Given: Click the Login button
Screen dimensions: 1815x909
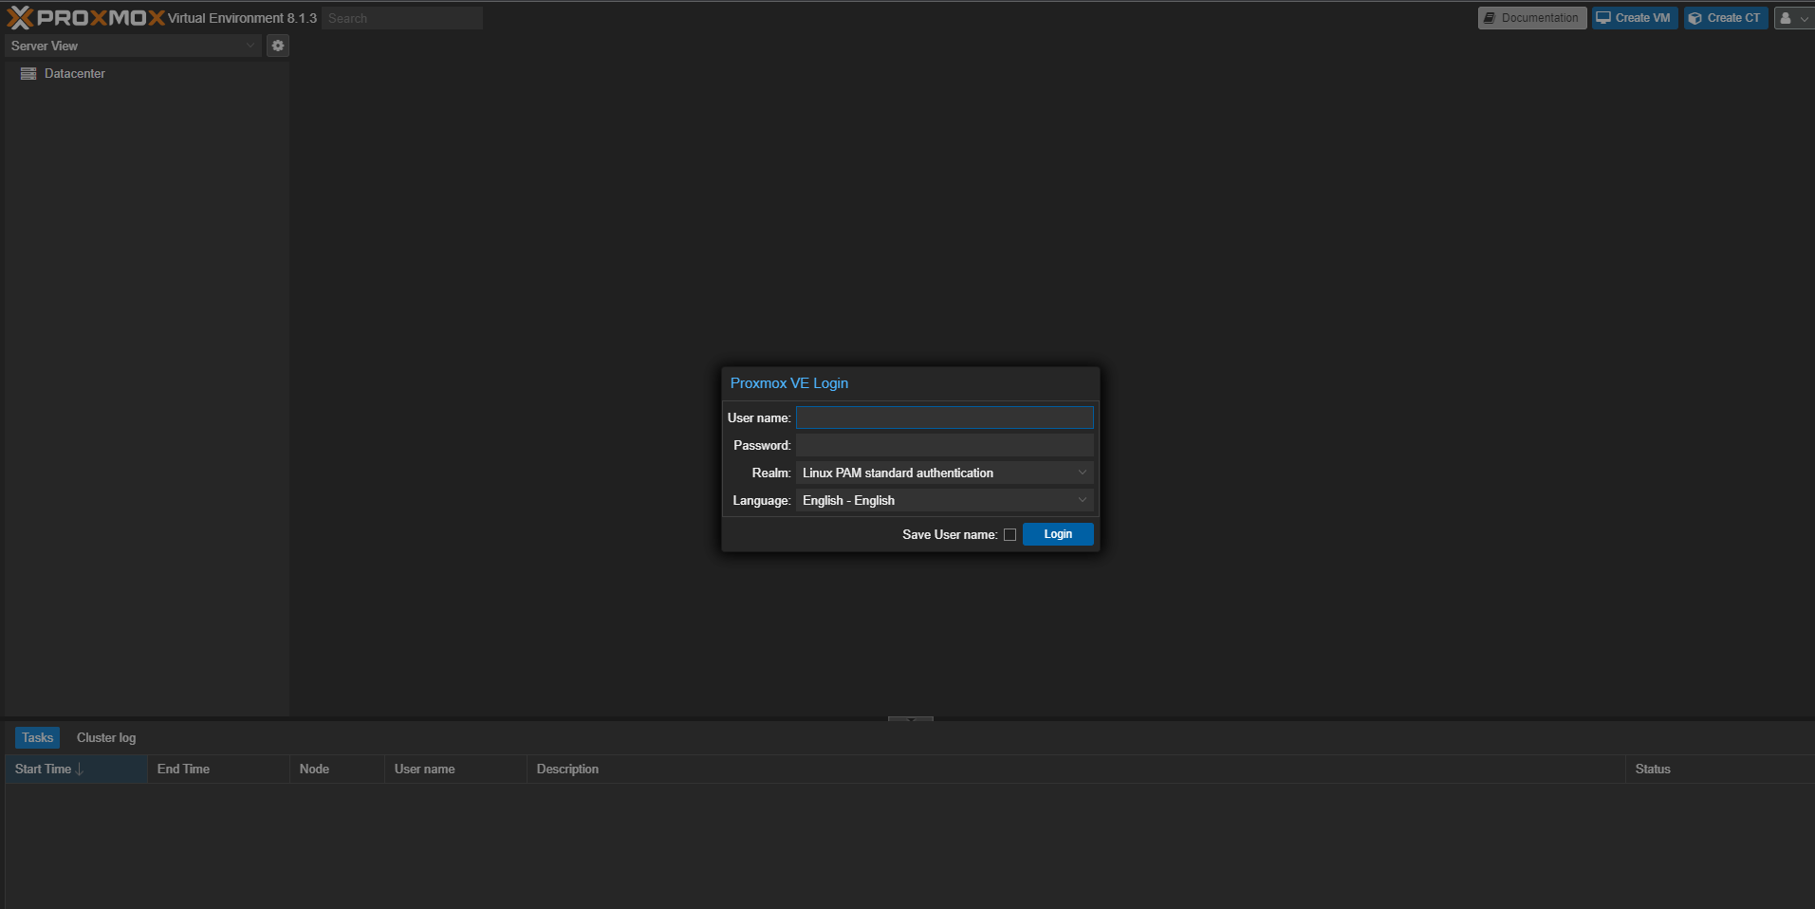Looking at the screenshot, I should (1058, 534).
